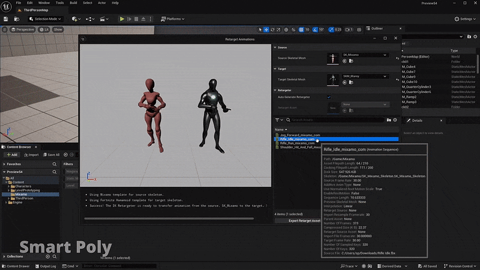Open the Cinematics clapperboard dropdown
Screen dimensions: 480x270
coord(104,19)
